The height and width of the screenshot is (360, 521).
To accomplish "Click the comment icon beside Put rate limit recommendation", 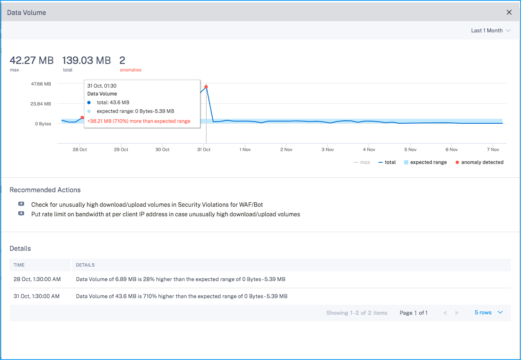I will point(21,214).
